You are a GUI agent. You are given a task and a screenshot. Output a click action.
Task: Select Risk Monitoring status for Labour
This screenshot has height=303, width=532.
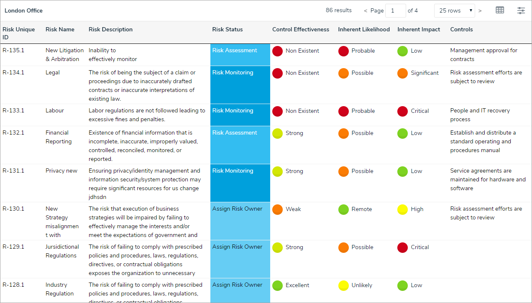(233, 111)
